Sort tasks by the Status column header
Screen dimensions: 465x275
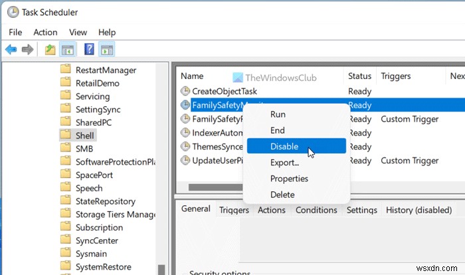click(x=360, y=76)
